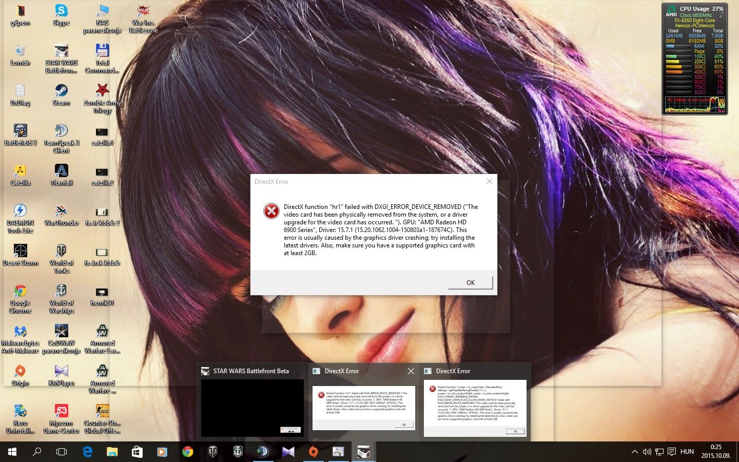This screenshot has height=462, width=739.
Task: Open Origin from the taskbar
Action: 313,452
